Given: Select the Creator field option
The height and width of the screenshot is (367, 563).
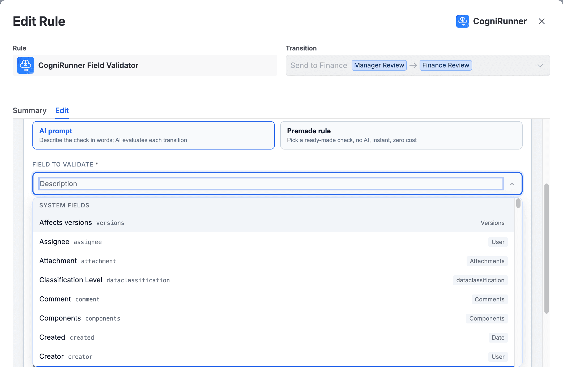Looking at the screenshot, I should click(273, 357).
